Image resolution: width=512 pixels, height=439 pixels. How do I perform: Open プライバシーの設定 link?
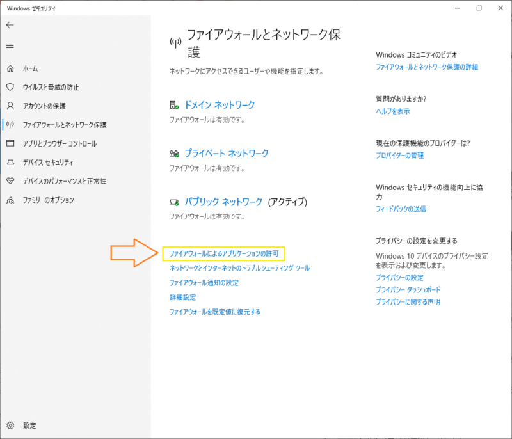399,278
